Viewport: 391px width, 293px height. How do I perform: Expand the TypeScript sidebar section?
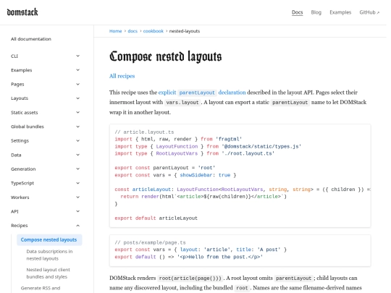[46, 183]
